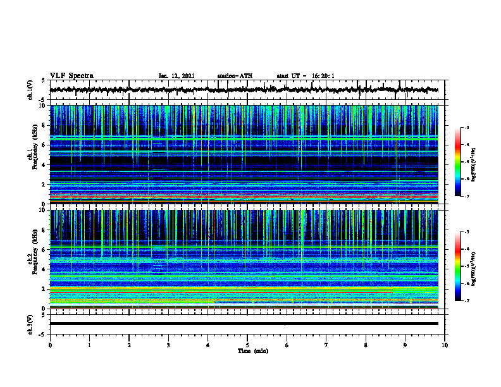Click the ch.1 voltage waveform trace panel
The width and height of the screenshot is (501, 387).
coord(247,90)
